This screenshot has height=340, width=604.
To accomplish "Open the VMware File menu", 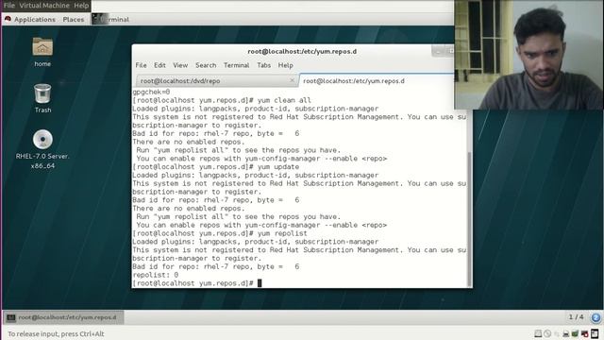I will tap(9, 6).
